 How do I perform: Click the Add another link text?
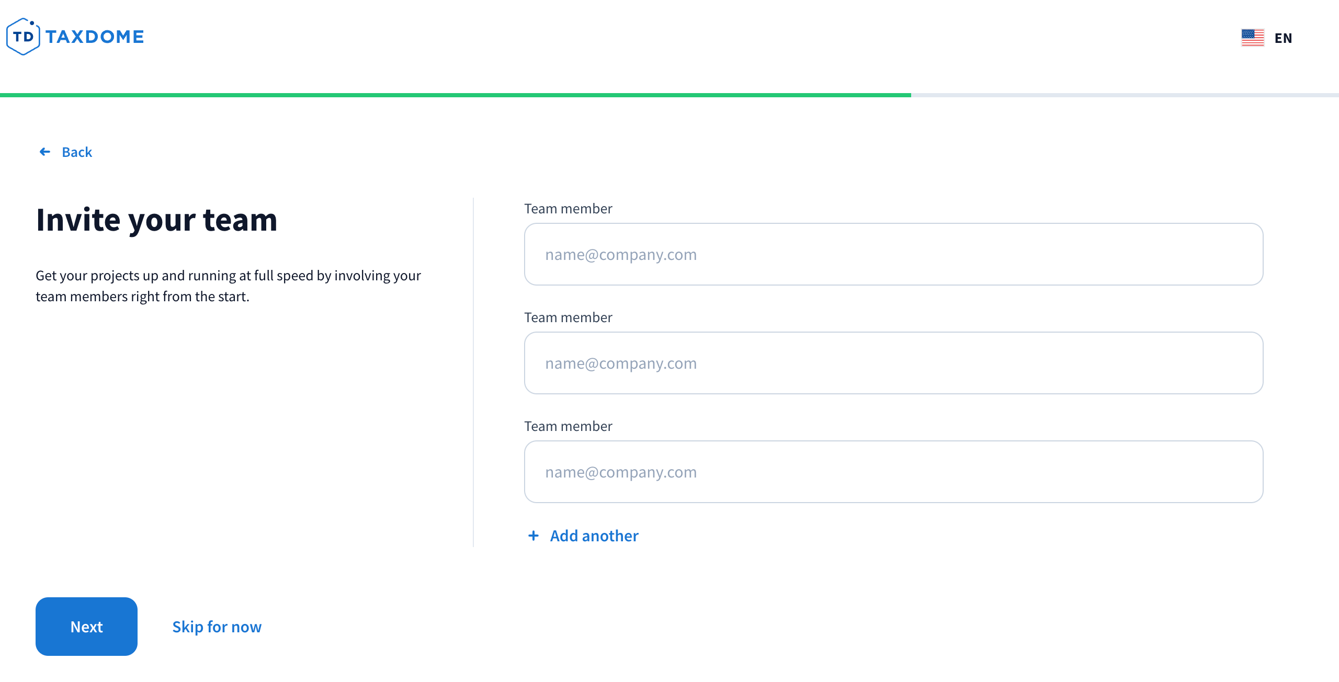[x=594, y=536]
